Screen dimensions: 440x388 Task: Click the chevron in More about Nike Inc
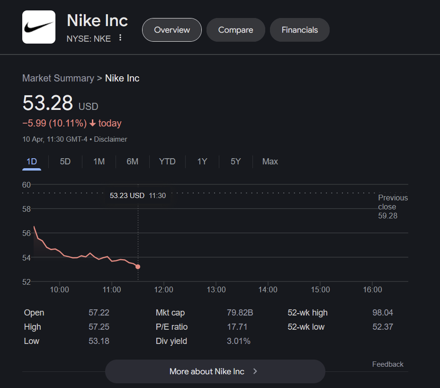[x=255, y=371]
